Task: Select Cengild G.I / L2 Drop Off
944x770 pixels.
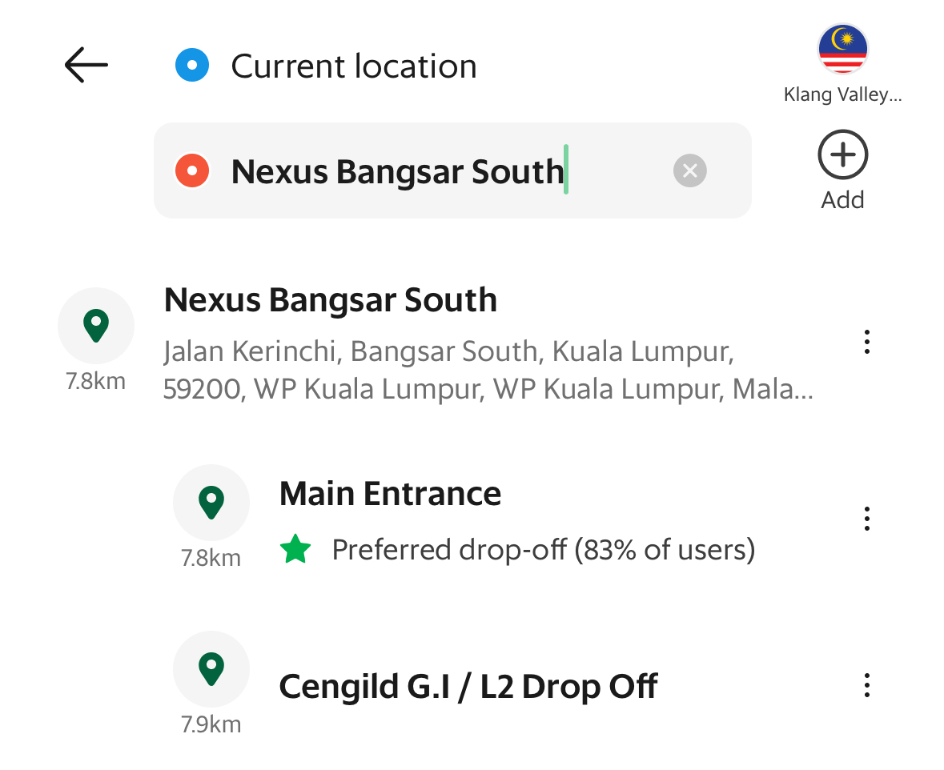Action: 468,686
